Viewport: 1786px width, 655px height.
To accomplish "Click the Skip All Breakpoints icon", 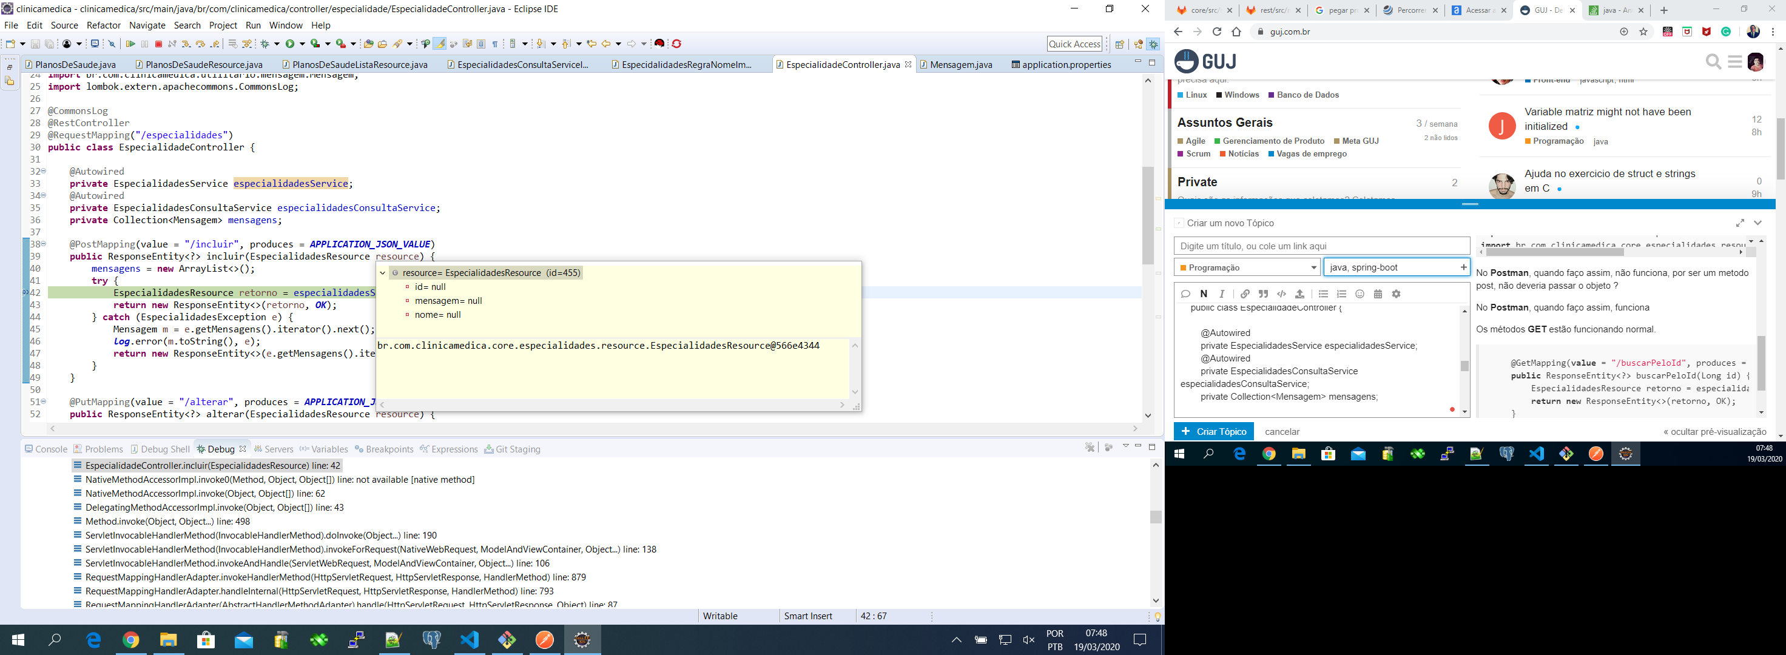I will 112,44.
